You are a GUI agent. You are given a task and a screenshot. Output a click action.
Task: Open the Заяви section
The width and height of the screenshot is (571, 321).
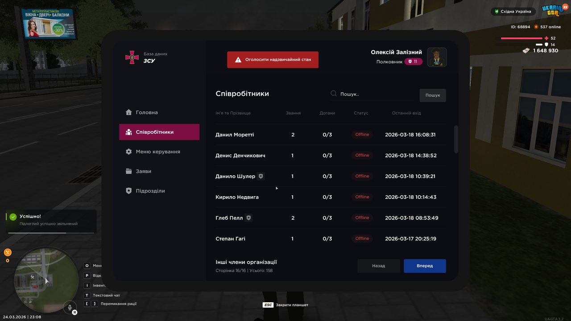[x=159, y=171]
